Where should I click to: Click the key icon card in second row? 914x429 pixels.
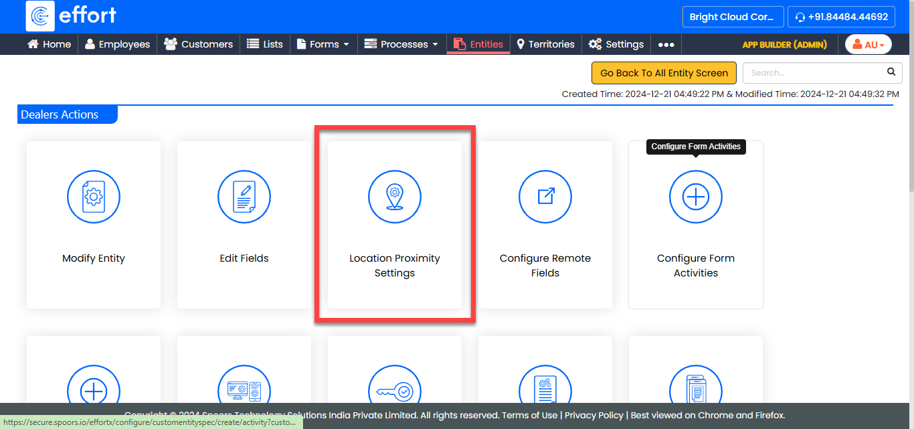395,390
